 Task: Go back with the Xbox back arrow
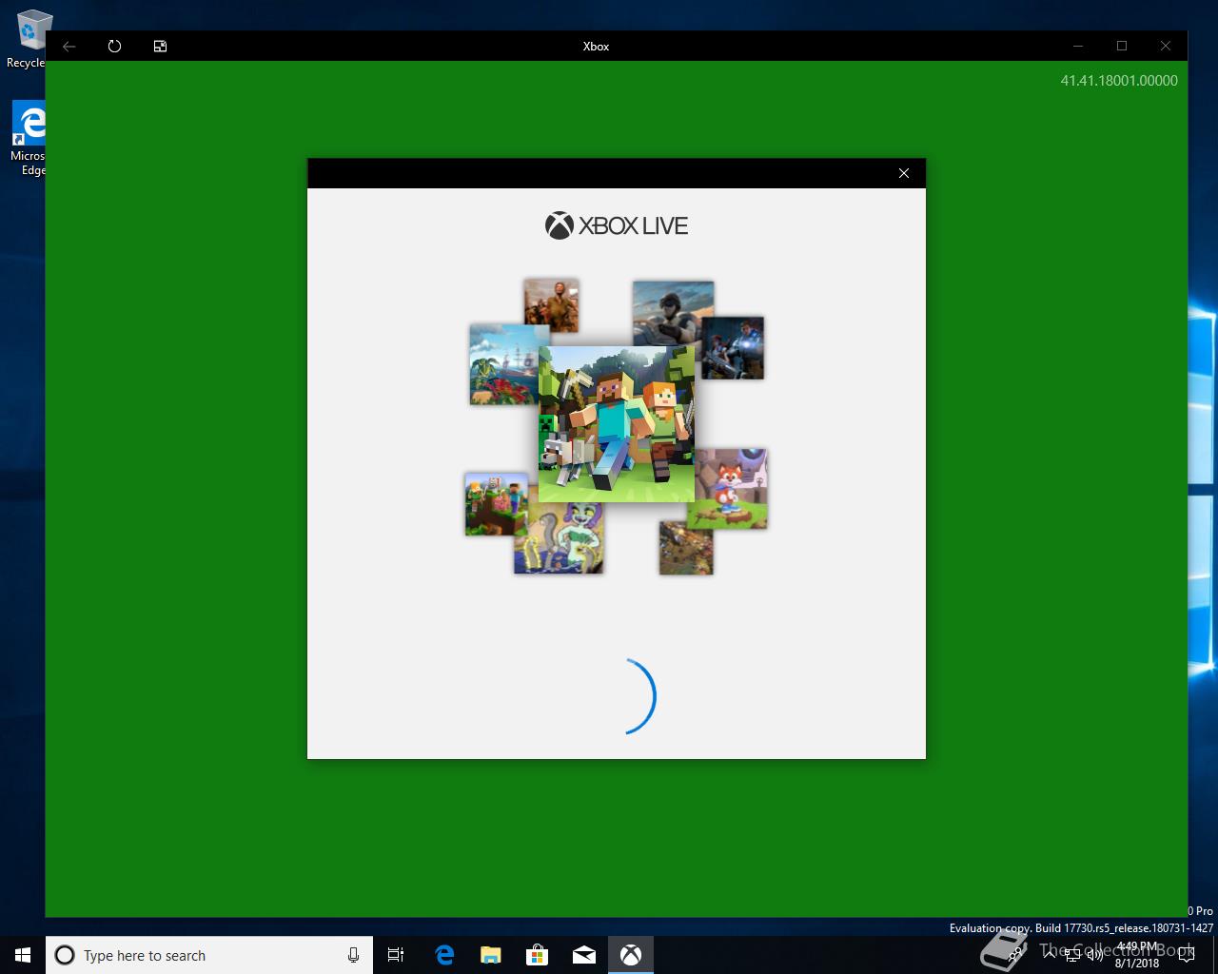[69, 46]
